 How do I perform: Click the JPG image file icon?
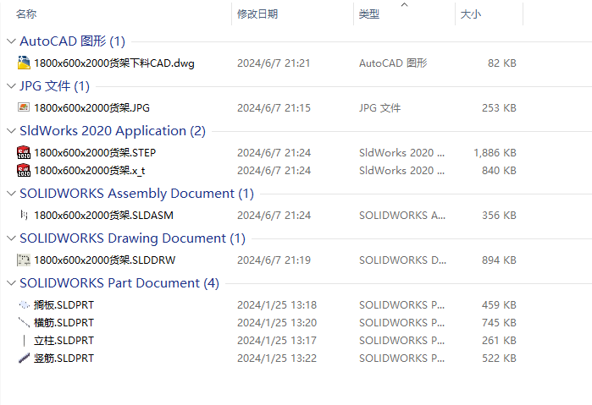coord(24,107)
